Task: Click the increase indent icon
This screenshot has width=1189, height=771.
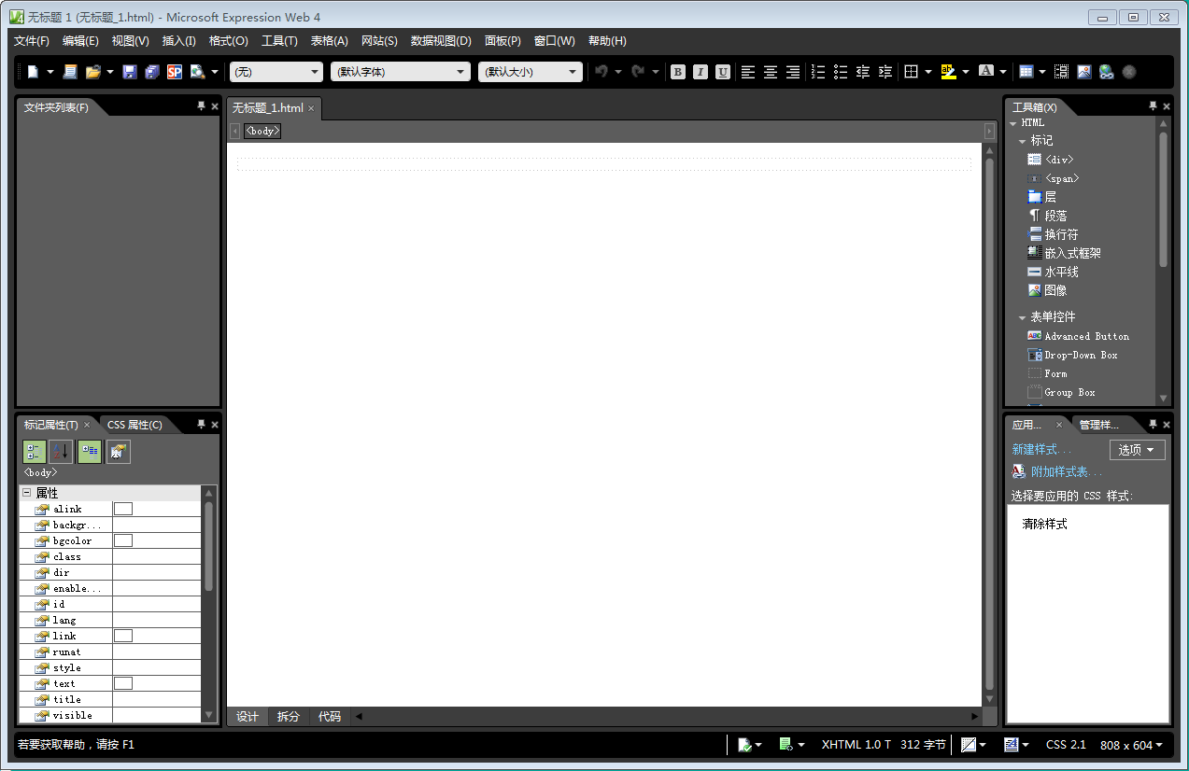Action: pos(885,72)
